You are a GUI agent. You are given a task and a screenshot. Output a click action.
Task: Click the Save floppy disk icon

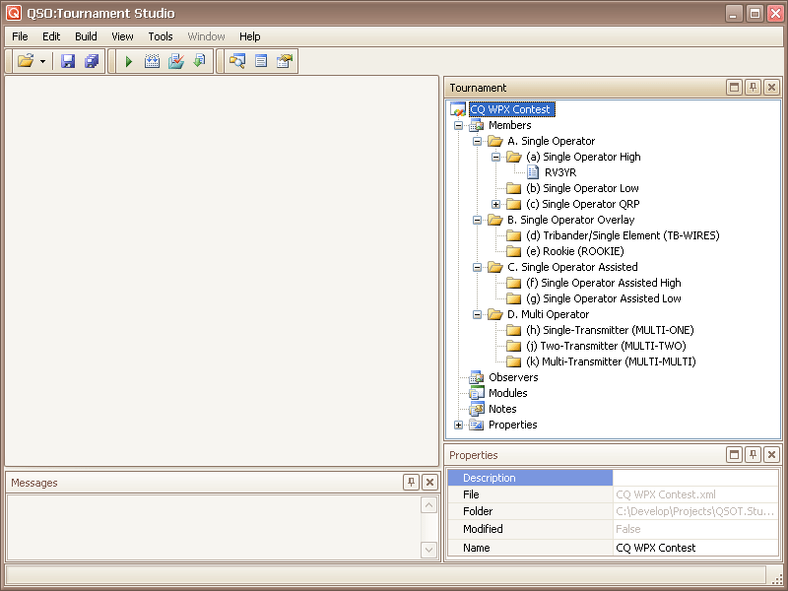pos(68,61)
